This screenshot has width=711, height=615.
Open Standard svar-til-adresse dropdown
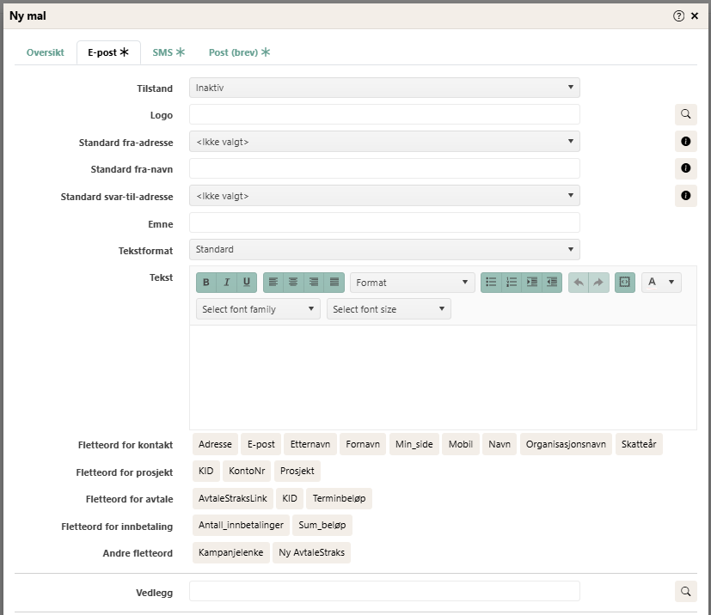point(384,196)
